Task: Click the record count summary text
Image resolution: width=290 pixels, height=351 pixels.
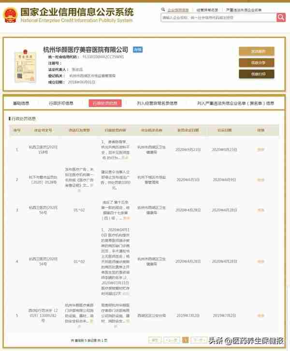Action: click(89, 340)
